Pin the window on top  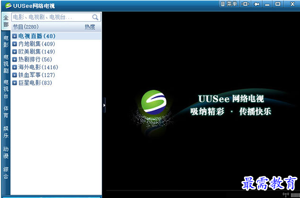point(256,4)
